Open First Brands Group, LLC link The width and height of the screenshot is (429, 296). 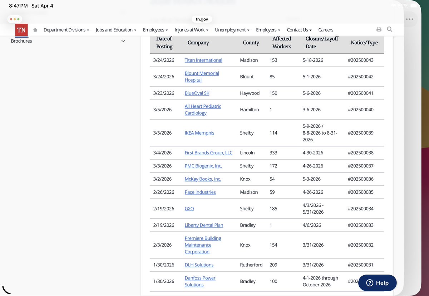point(208,152)
